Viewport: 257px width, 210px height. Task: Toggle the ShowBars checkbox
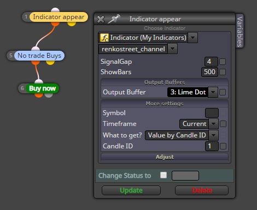click(223, 72)
